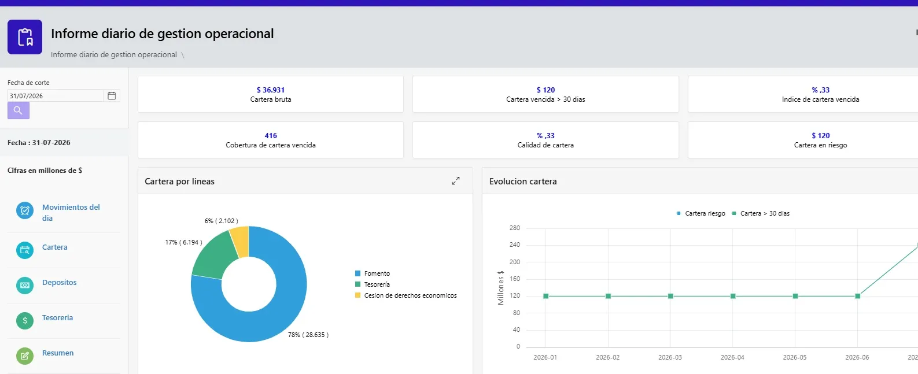Click the report clipboard logo icon
This screenshot has width=918, height=374.
[x=25, y=37]
